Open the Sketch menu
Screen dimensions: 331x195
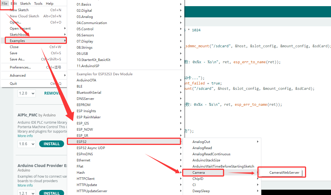click(x=25, y=3)
